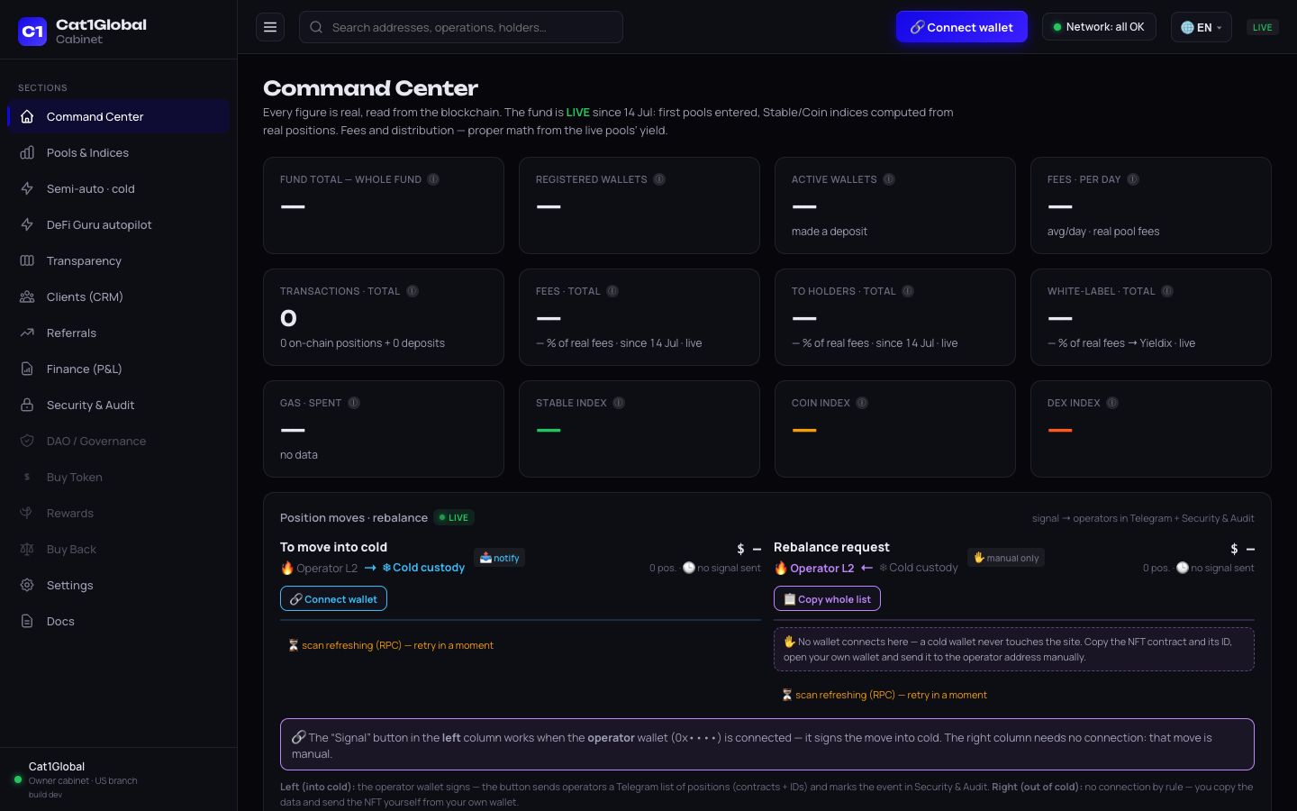This screenshot has height=811, width=1297.
Task: Open info icon next to Stable Index
Action: pyautogui.click(x=619, y=403)
